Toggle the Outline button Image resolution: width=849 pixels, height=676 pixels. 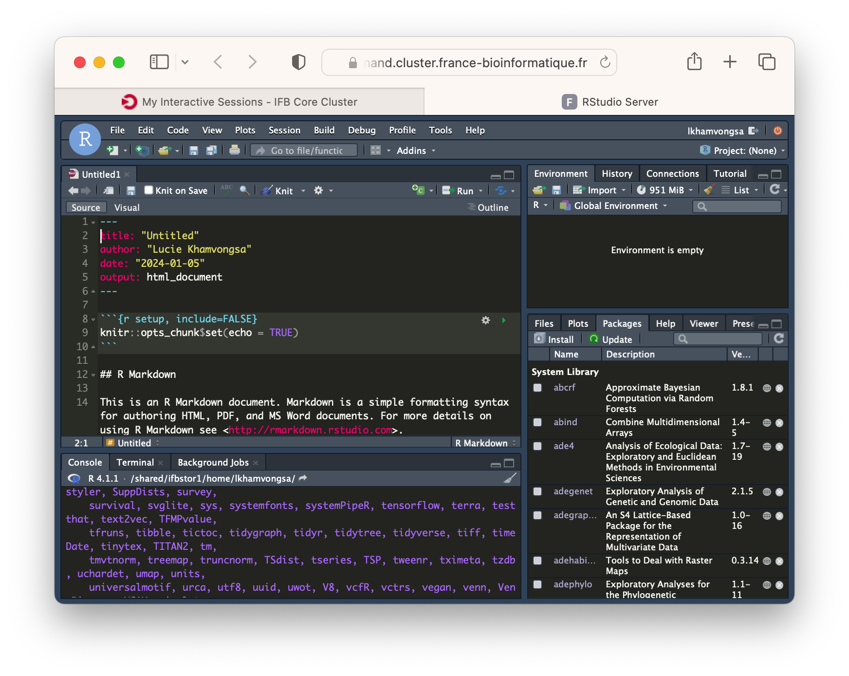pos(488,207)
